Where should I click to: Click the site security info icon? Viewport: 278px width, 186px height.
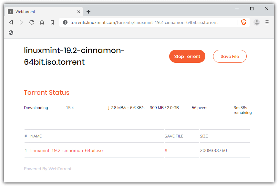click(65, 22)
